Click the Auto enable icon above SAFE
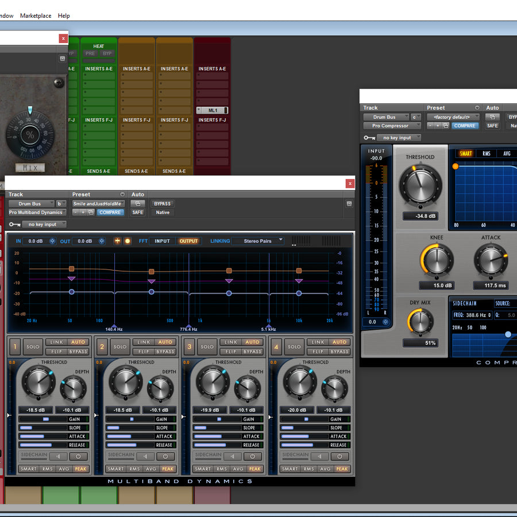The image size is (517, 517). [138, 203]
